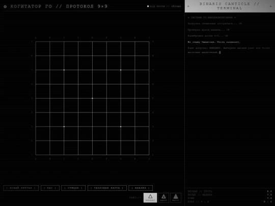The width and height of the screenshot is (275, 206).
Task: Click the cog emblem beside КОГИТАТОР ГО title
Action: 5,7
